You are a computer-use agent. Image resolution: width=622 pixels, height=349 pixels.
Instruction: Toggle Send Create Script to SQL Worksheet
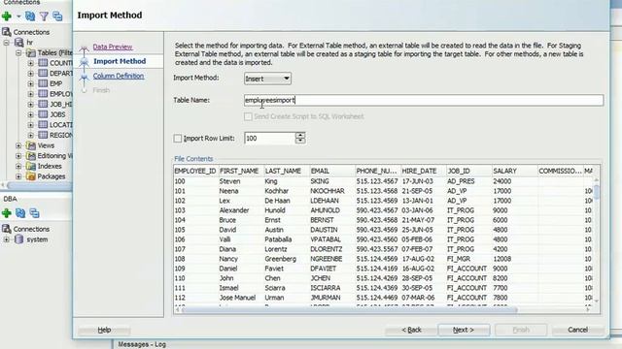pos(248,116)
